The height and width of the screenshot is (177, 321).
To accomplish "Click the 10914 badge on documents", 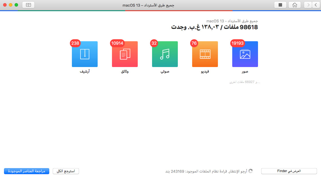I will (x=117, y=43).
